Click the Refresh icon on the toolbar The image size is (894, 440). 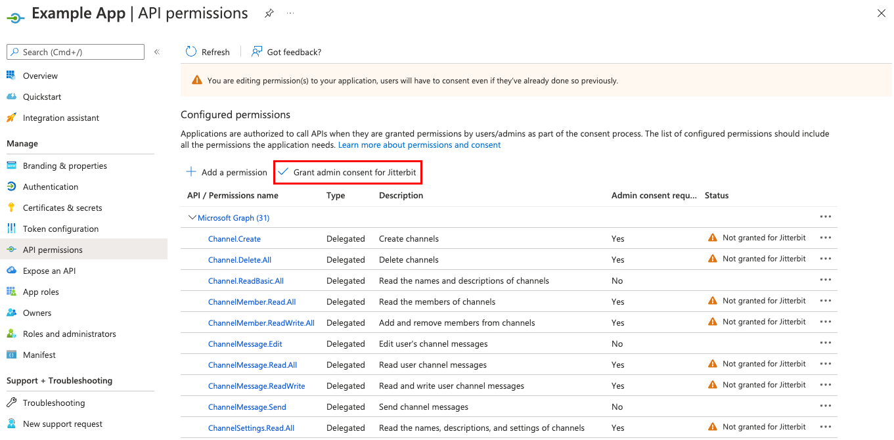[x=190, y=51]
